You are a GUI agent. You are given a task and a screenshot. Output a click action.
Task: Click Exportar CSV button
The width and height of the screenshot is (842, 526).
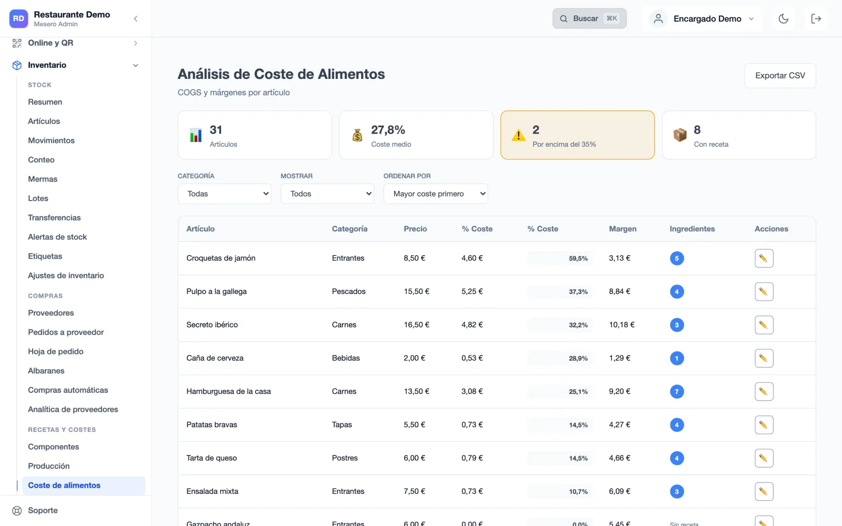pos(780,76)
